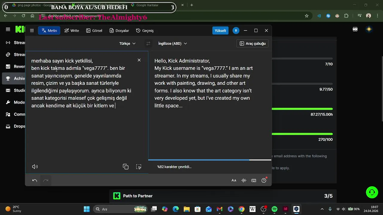Click the translation progress bar
Image resolution: width=383 pixels, height=215 pixels.
tap(210, 160)
